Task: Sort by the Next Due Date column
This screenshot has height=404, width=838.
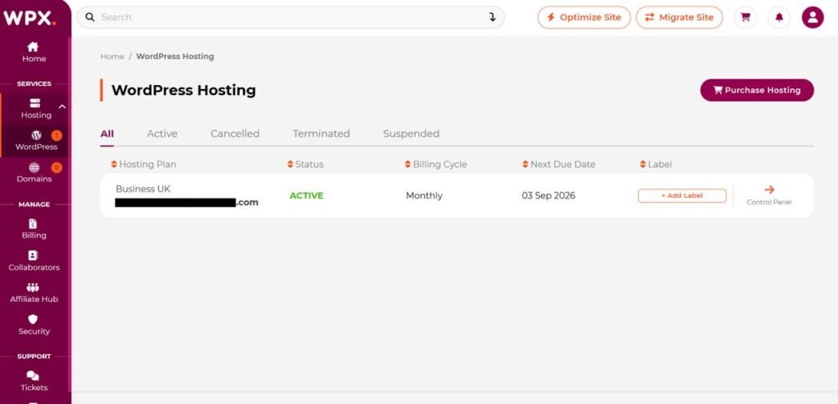Action: pos(558,164)
